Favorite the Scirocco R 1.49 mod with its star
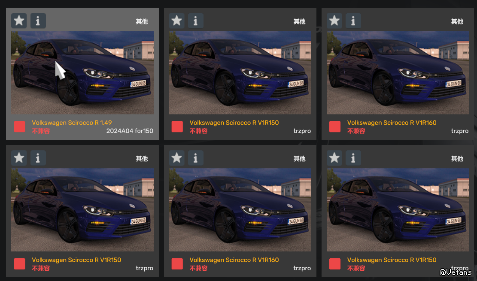477x281 pixels. click(x=19, y=21)
